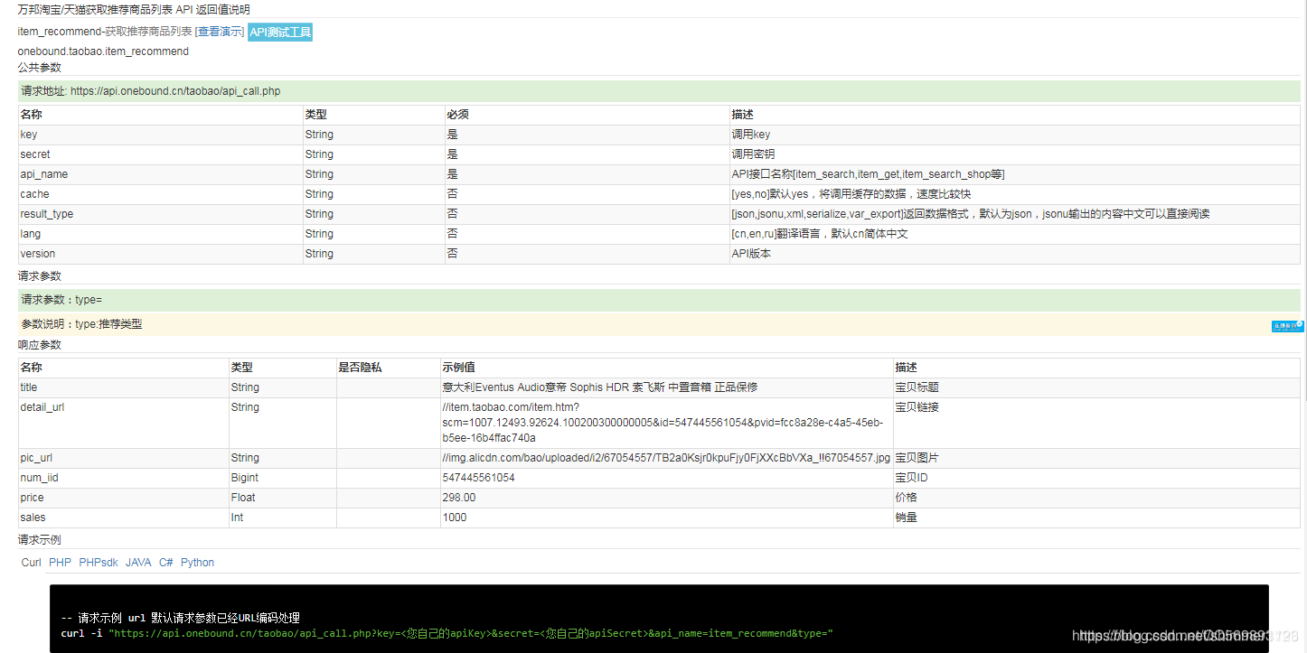Click the 请求示例 section heading

click(40, 540)
